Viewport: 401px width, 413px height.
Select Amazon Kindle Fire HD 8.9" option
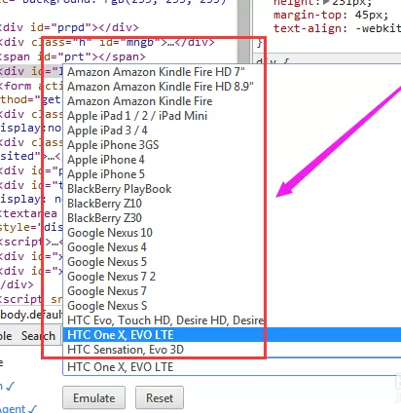tap(232, 87)
